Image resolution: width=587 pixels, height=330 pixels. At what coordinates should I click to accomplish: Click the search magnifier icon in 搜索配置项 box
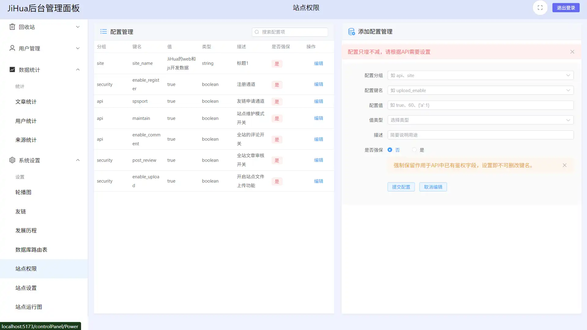click(x=257, y=32)
